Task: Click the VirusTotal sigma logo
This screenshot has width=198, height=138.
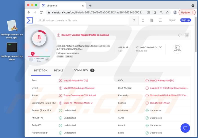Action: pyautogui.click(x=30, y=20)
